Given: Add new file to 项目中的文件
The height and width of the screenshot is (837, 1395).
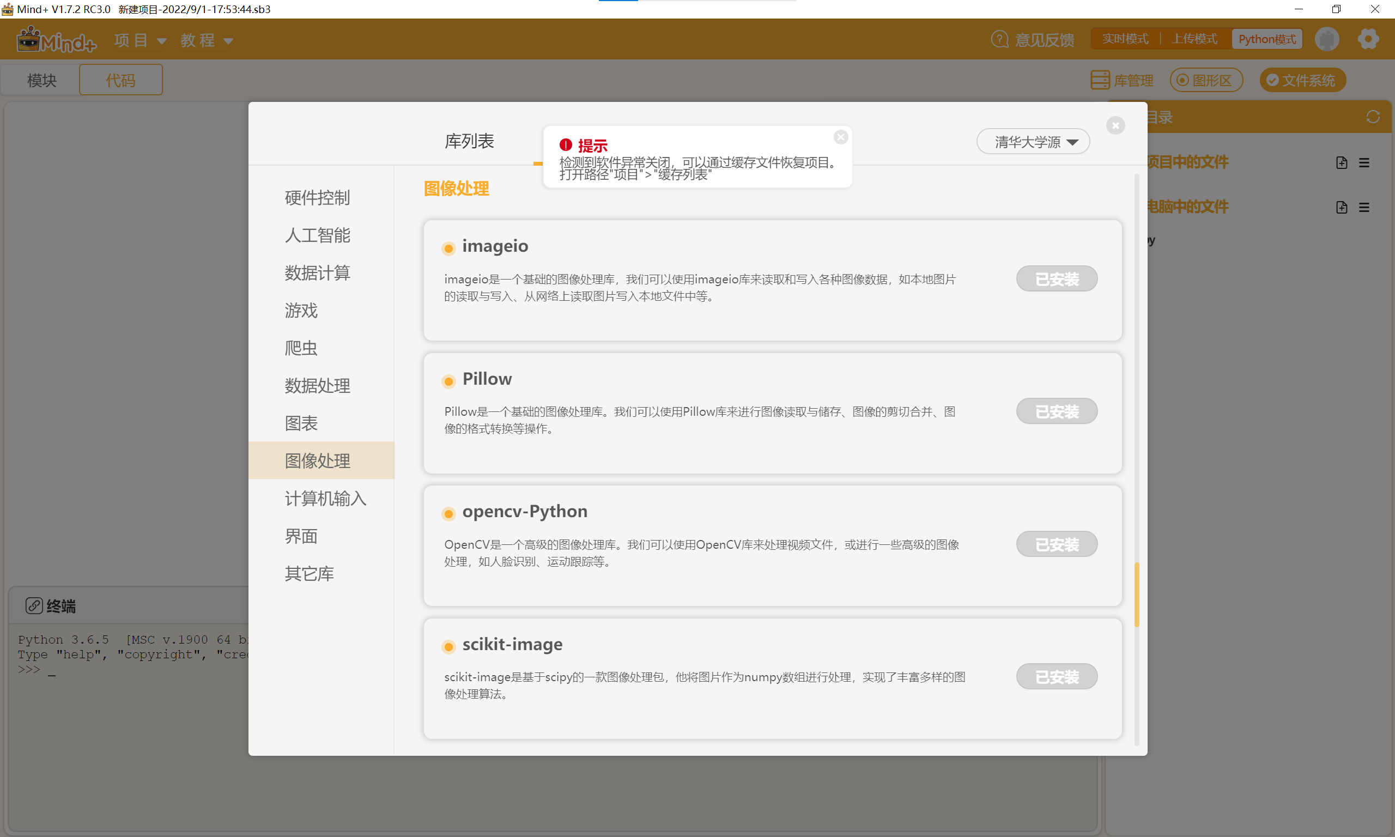Looking at the screenshot, I should pyautogui.click(x=1342, y=162).
